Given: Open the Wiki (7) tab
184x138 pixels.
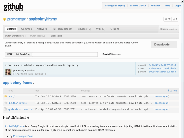Looking at the screenshot, I should coord(101,29).
